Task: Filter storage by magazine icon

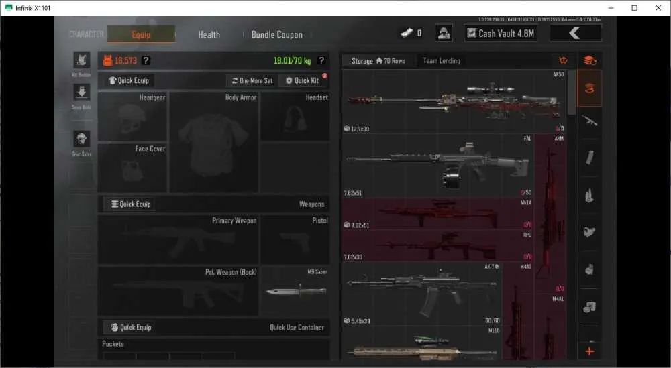Action: [x=590, y=158]
